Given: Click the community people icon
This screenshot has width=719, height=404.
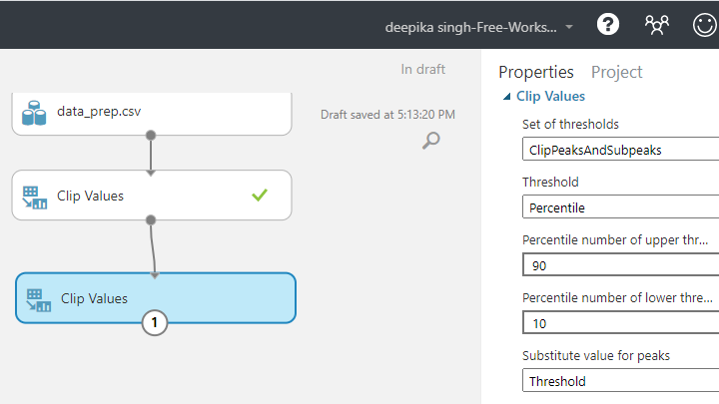Looking at the screenshot, I should pyautogui.click(x=657, y=25).
